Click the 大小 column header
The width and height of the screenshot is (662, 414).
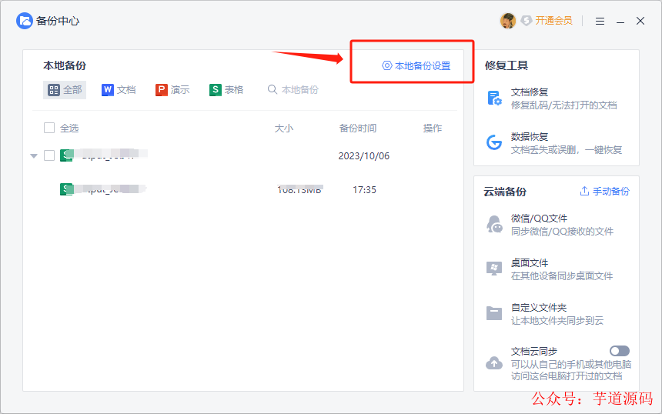tap(284, 129)
